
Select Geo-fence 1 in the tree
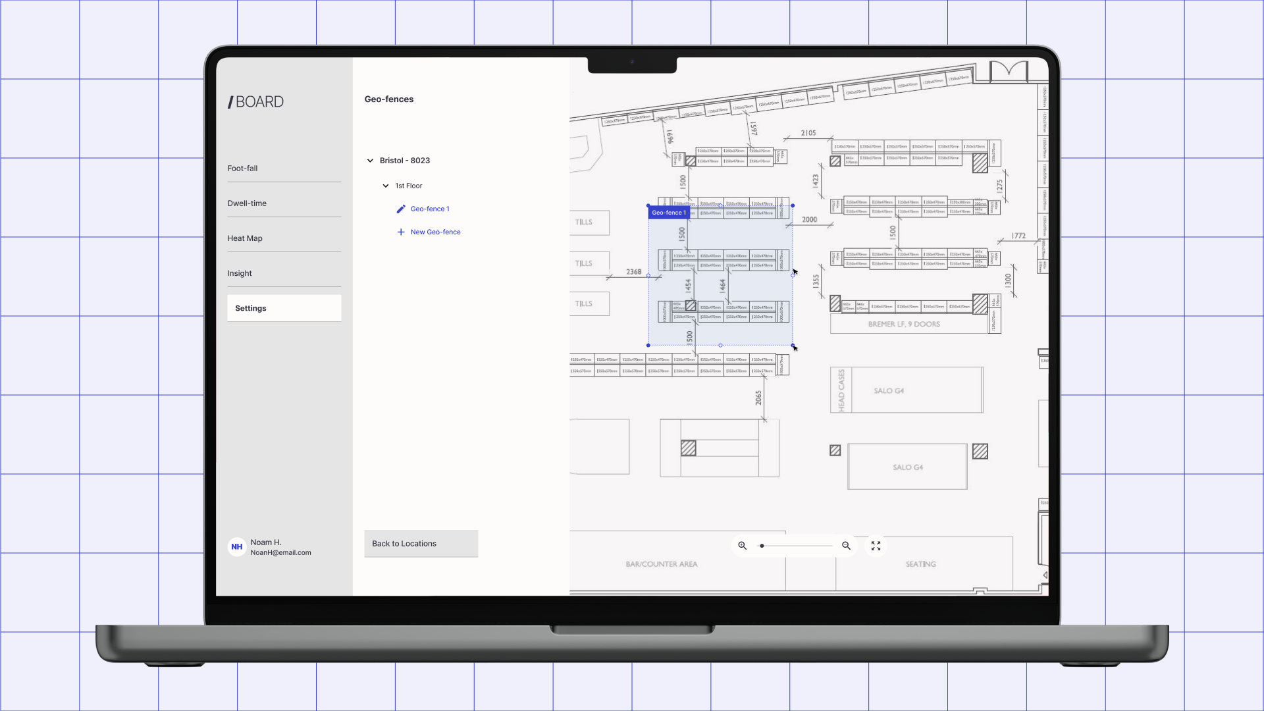coord(430,209)
